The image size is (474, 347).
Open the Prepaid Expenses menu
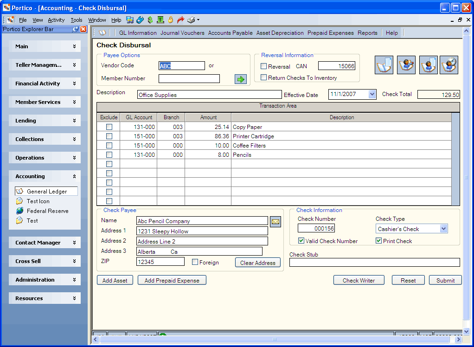point(330,33)
